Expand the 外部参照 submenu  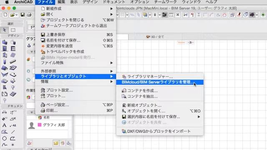[x=76, y=71]
